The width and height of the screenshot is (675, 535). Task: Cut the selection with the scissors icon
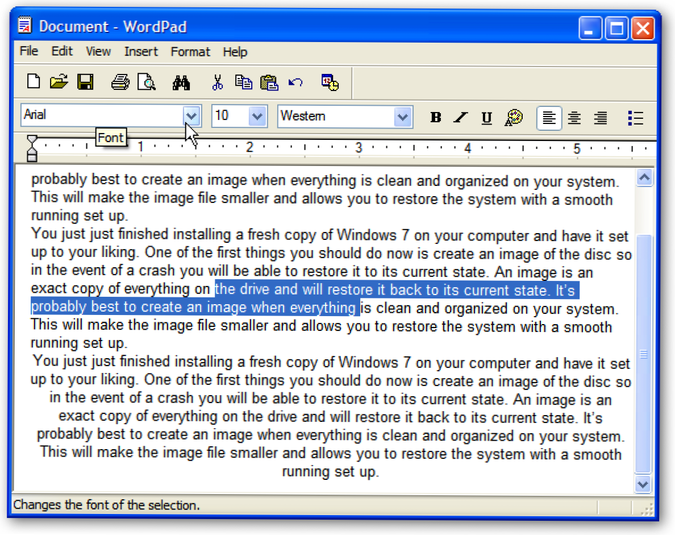(x=217, y=82)
